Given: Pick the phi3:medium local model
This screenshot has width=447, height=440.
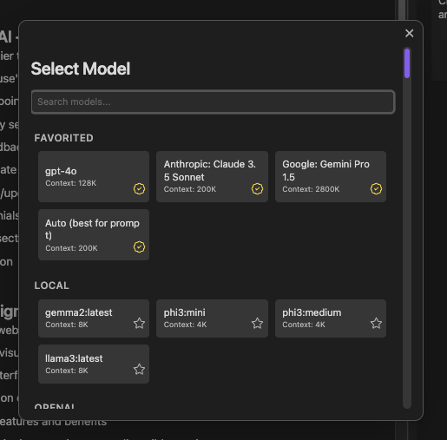Looking at the screenshot, I should (x=331, y=319).
